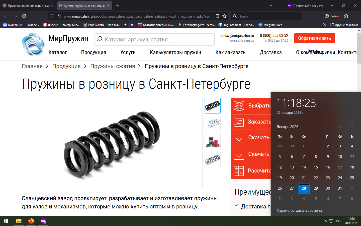Click the address bar URL
This screenshot has height=226, width=361.
pyautogui.click(x=138, y=16)
